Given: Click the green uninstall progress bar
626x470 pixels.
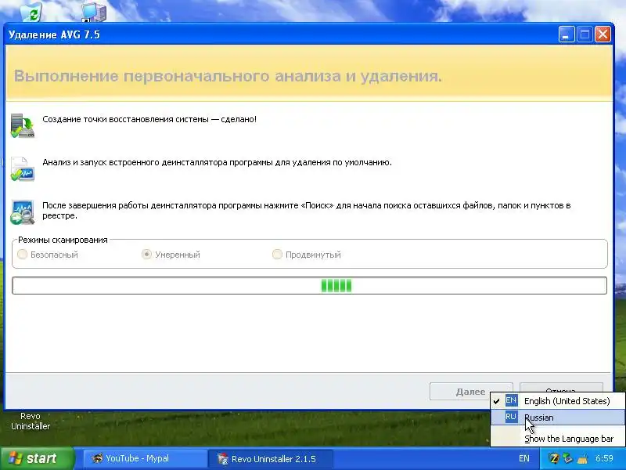Looking at the screenshot, I should coord(309,286).
